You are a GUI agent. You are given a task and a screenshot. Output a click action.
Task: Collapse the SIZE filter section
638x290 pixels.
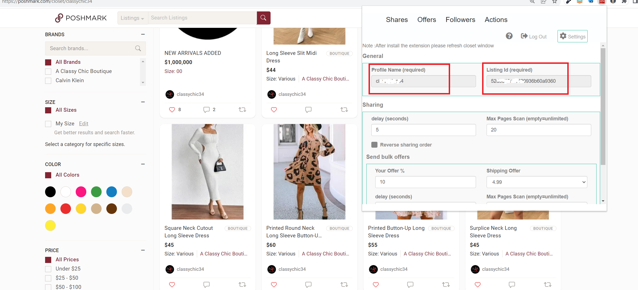click(143, 102)
